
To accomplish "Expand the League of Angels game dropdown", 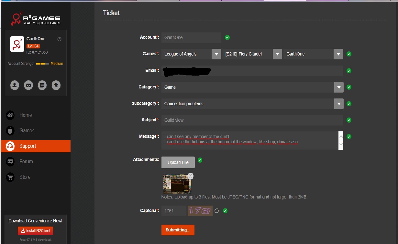I will 216,54.
